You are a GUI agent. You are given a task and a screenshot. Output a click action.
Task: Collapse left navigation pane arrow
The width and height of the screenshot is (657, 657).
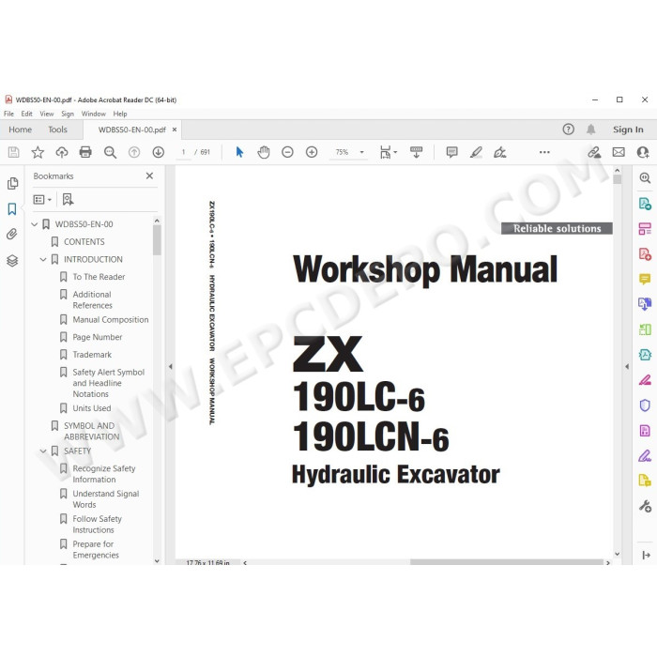(170, 367)
